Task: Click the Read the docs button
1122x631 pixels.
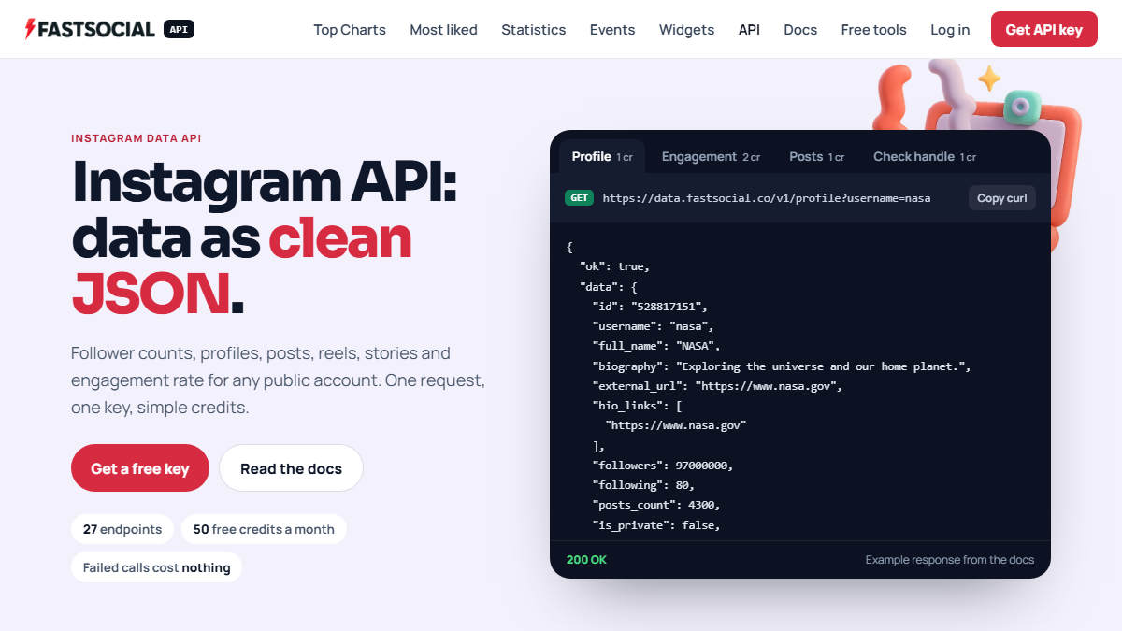Action: coord(291,468)
